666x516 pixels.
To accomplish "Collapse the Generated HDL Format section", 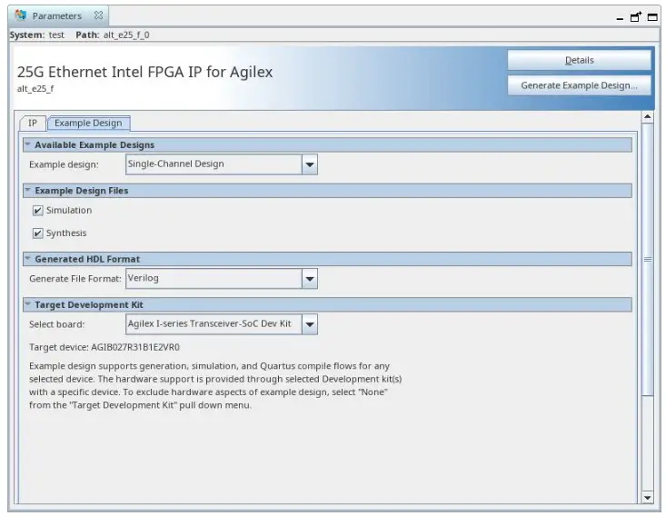I will [x=28, y=259].
